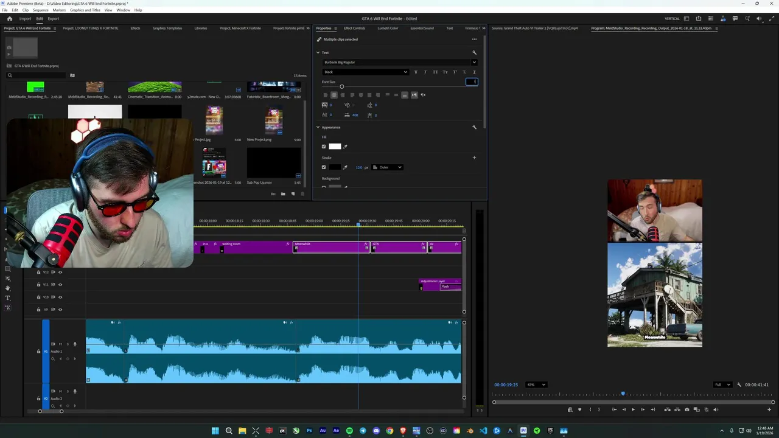Select the Meanwhile clip on the timeline
The width and height of the screenshot is (779, 438).
(x=332, y=246)
